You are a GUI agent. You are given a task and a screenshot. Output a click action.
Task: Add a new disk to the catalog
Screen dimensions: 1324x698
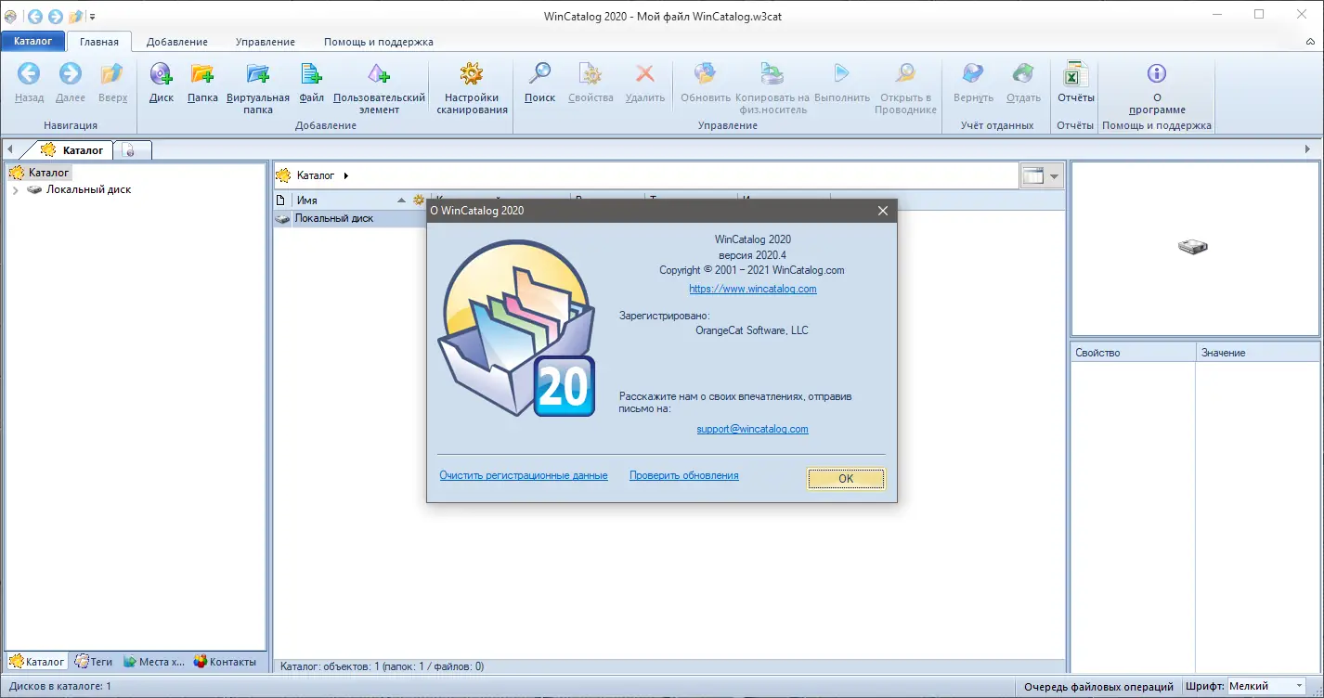click(160, 85)
